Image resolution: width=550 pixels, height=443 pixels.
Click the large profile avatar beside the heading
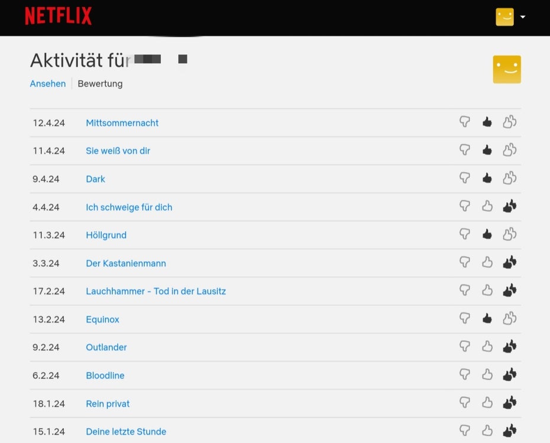tap(507, 69)
